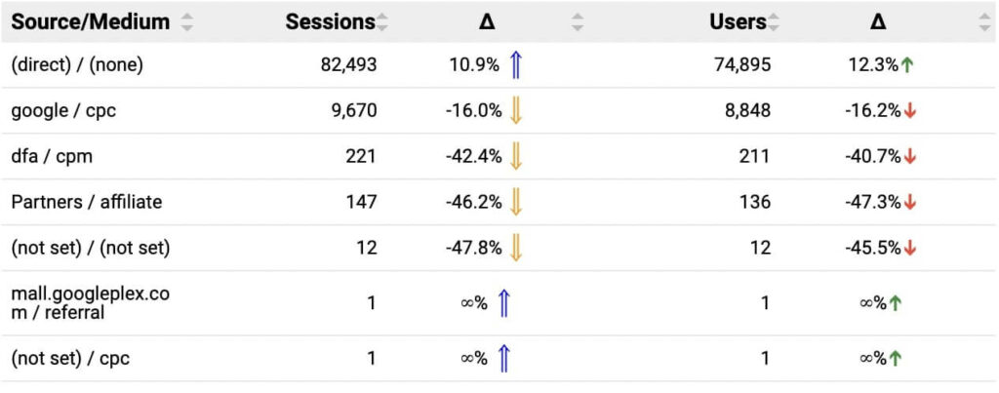Click the 82,493 sessions value
Image resolution: width=999 pixels, height=393 pixels.
tap(348, 65)
